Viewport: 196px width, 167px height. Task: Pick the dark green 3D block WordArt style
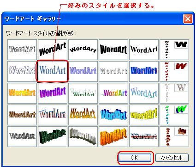(x=53, y=136)
